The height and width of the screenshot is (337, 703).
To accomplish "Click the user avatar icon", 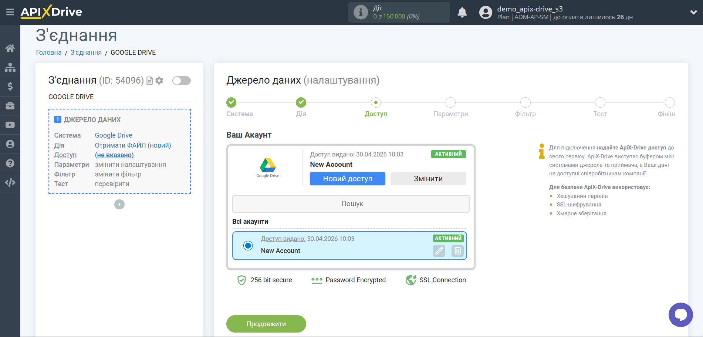I will pyautogui.click(x=486, y=13).
